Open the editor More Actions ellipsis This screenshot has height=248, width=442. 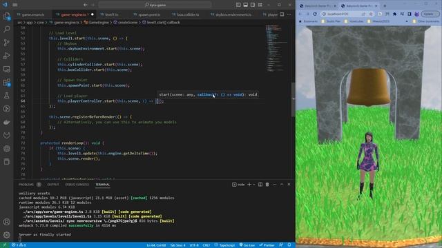click(x=289, y=14)
